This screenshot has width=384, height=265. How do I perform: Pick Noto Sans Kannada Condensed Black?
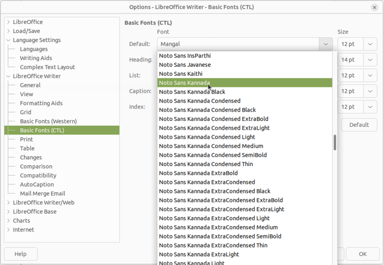point(245,110)
